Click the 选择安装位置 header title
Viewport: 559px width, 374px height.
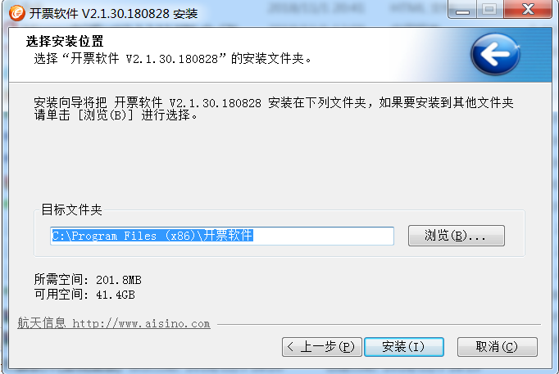[x=65, y=41]
